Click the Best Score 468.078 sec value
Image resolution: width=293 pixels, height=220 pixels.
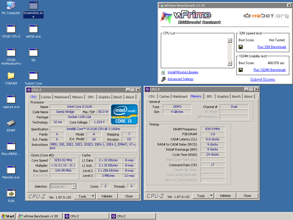(276, 63)
